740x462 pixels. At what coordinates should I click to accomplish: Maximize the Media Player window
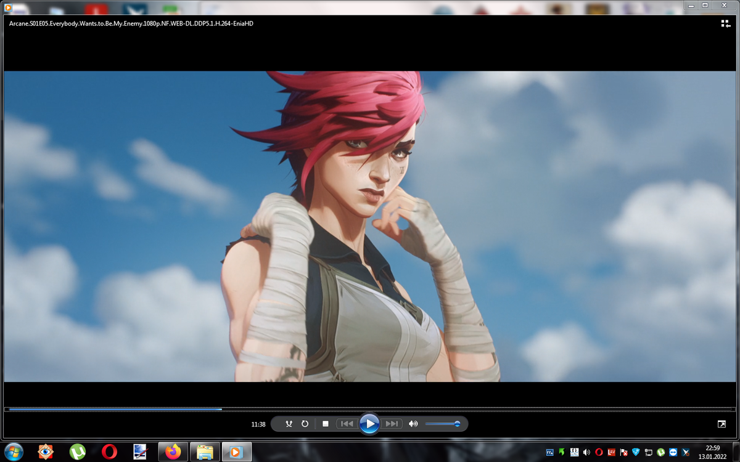(x=705, y=5)
